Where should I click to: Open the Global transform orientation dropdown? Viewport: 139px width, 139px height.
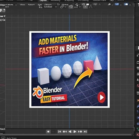(48, 7)
